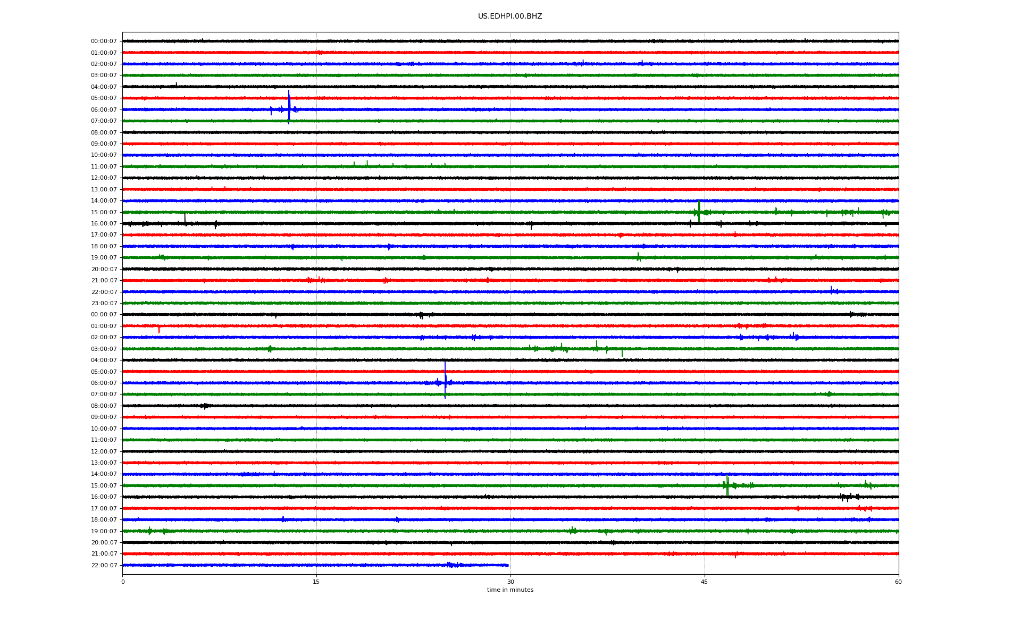The height and width of the screenshot is (638, 1021).
Task: Click the 0 tick label on x-axis
Action: (123, 582)
